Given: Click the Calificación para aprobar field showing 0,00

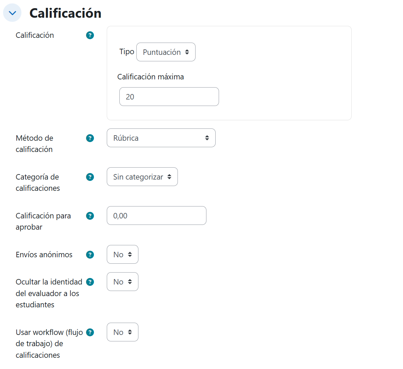Looking at the screenshot, I should (x=156, y=215).
